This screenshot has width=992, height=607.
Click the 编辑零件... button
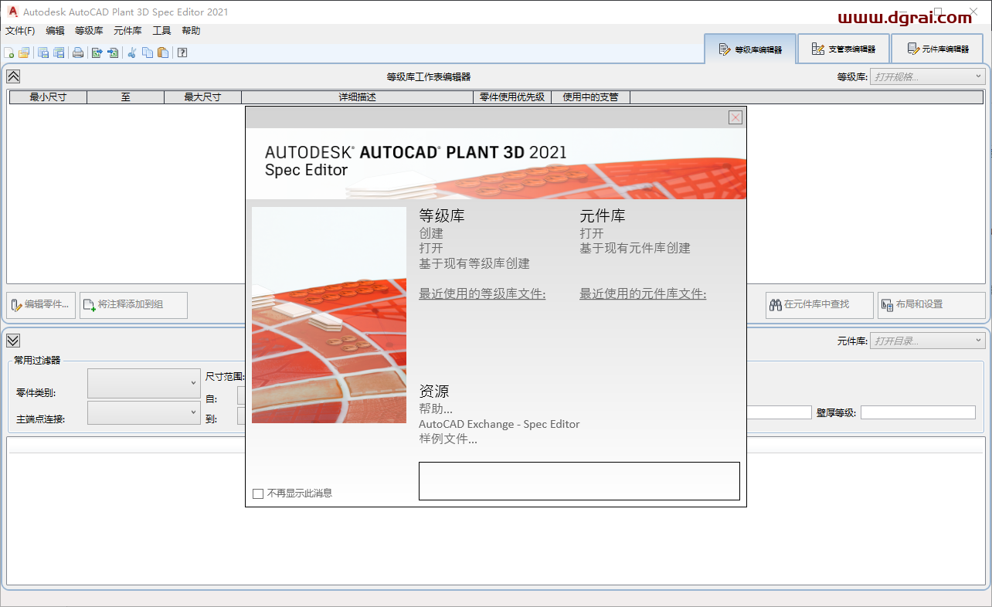click(41, 305)
